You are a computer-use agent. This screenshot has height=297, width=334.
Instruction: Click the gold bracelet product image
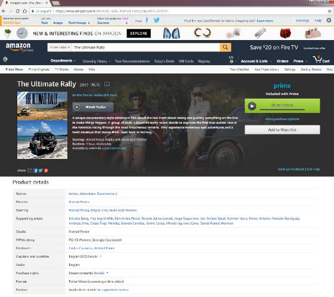[x=202, y=33]
